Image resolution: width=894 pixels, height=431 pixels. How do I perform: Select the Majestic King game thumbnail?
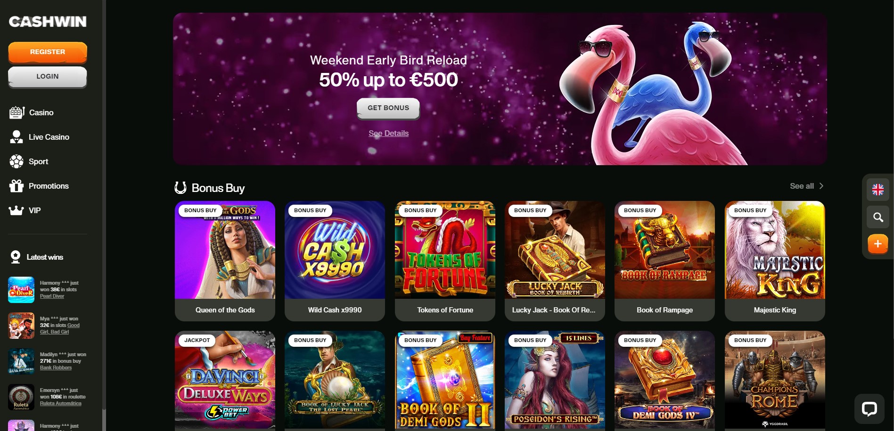click(x=775, y=261)
